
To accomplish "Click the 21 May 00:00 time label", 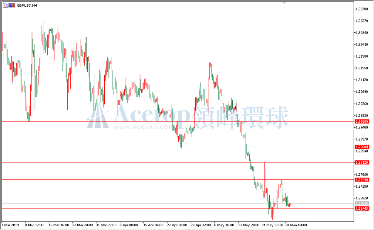I will pyautogui.click(x=272, y=225).
